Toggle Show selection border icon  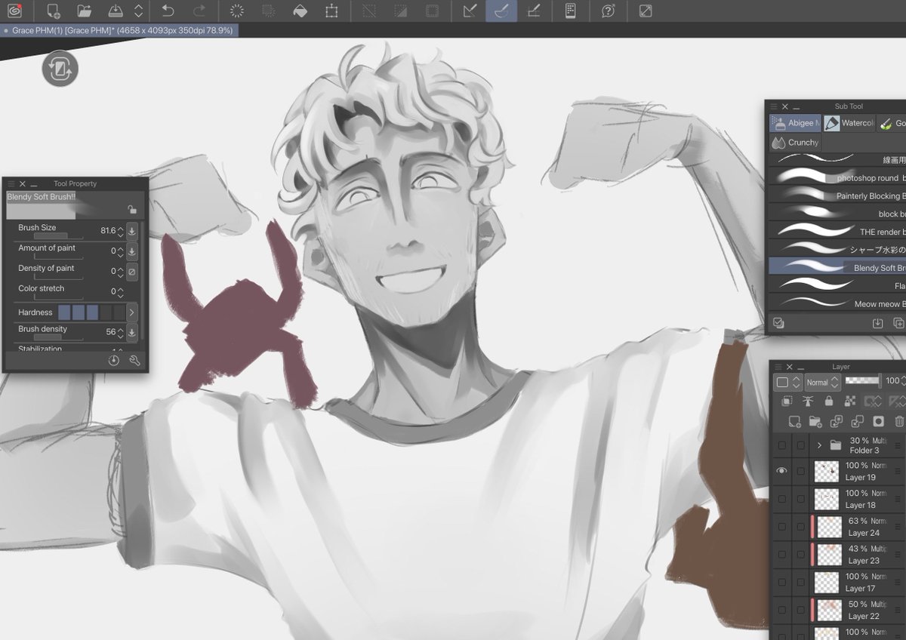coord(432,11)
